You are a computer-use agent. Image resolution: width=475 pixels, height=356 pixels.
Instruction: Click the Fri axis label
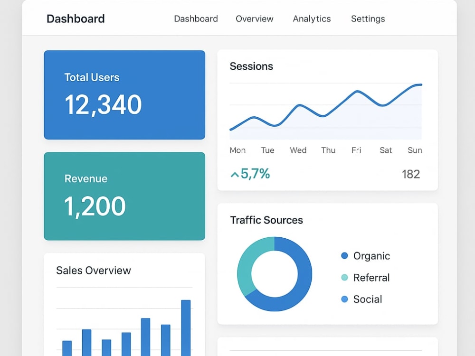coord(356,150)
